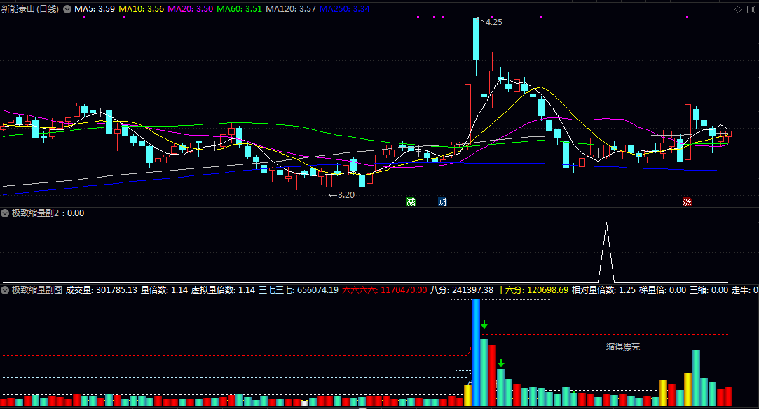Click the 虚拟量倍数: 1.14 value
This screenshot has height=409, width=759.
(223, 290)
